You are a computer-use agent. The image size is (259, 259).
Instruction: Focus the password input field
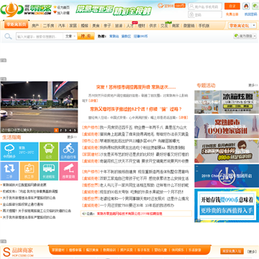(205, 14)
